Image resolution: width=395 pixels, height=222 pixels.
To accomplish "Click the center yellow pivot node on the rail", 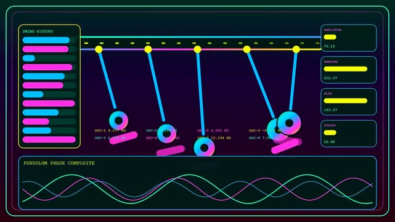I will click(197, 49).
